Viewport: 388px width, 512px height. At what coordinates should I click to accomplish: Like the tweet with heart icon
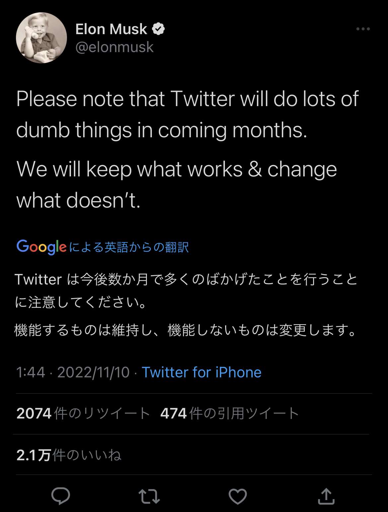pos(238,496)
